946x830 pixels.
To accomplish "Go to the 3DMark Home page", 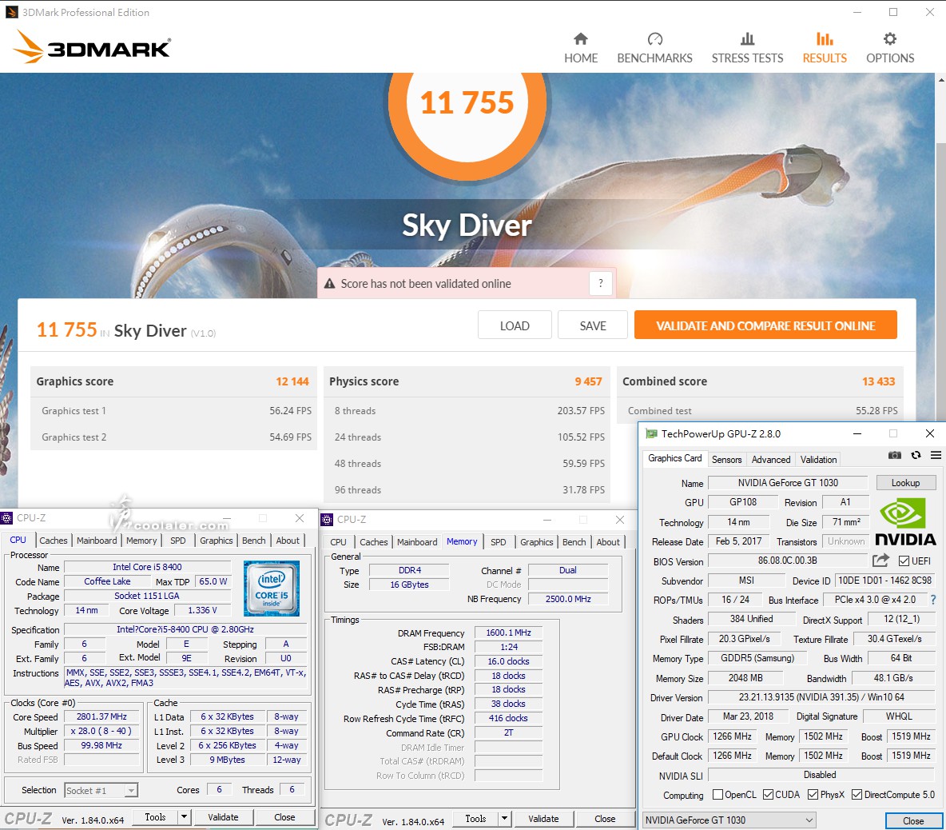I will (580, 48).
